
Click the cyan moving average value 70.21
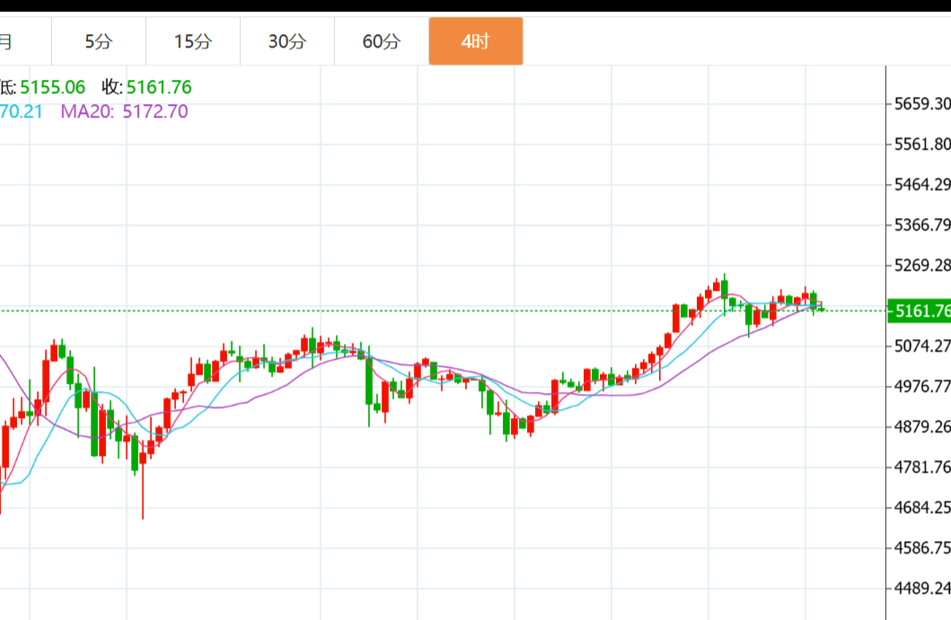click(21, 112)
